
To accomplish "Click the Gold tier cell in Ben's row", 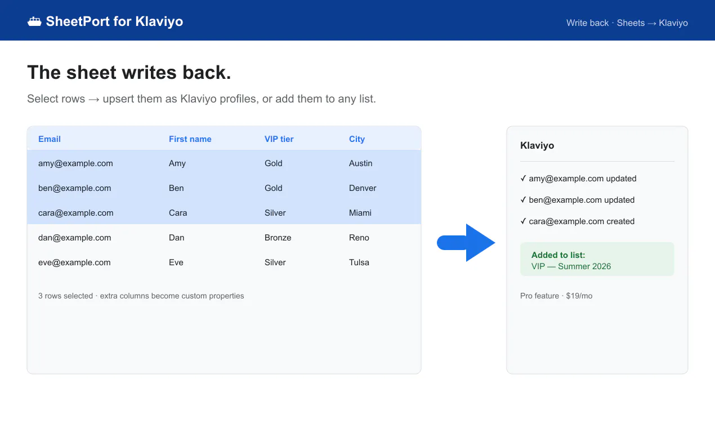I will pos(274,188).
